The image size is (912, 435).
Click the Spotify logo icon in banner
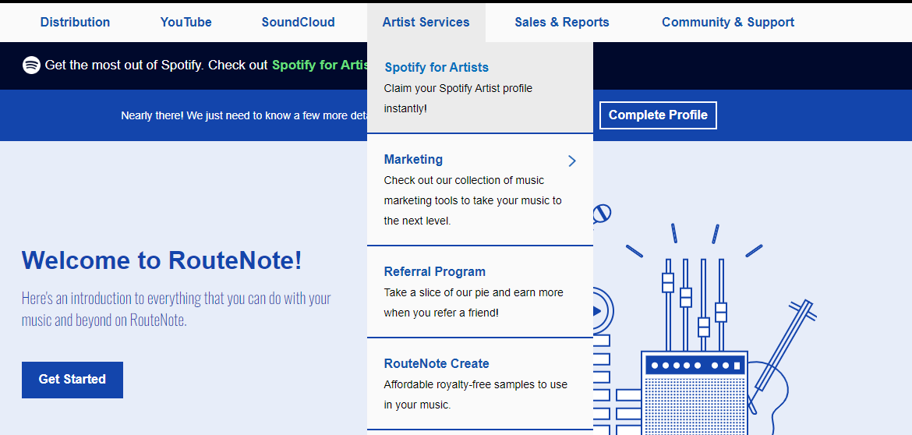(x=31, y=65)
